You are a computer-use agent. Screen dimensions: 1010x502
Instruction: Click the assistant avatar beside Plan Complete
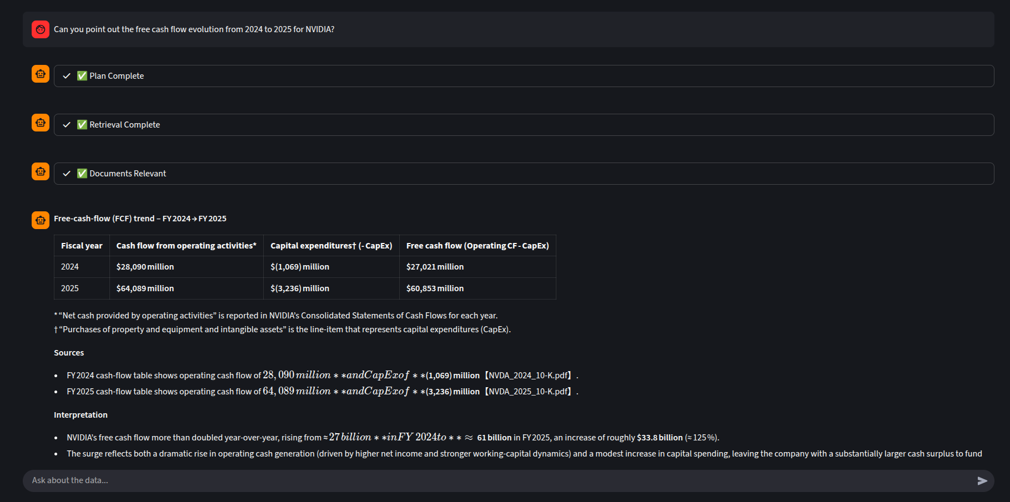coord(41,74)
